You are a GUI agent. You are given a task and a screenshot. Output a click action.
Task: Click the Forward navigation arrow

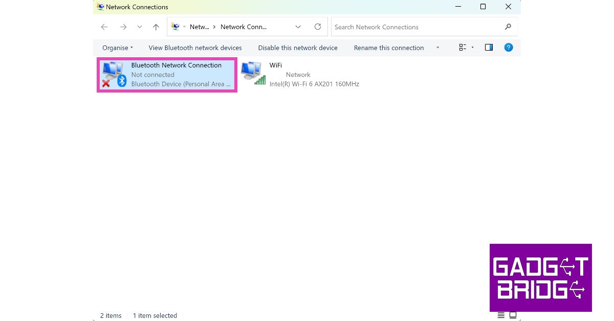123,27
